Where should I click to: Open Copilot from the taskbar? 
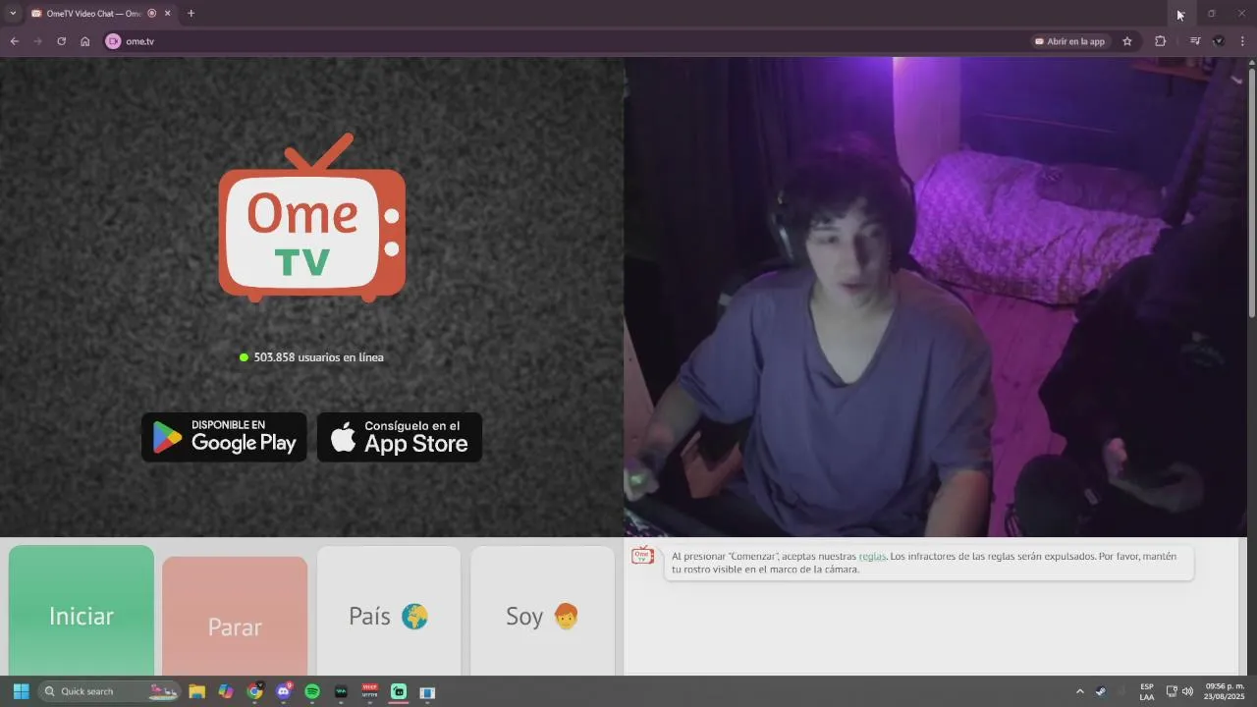[x=225, y=691]
